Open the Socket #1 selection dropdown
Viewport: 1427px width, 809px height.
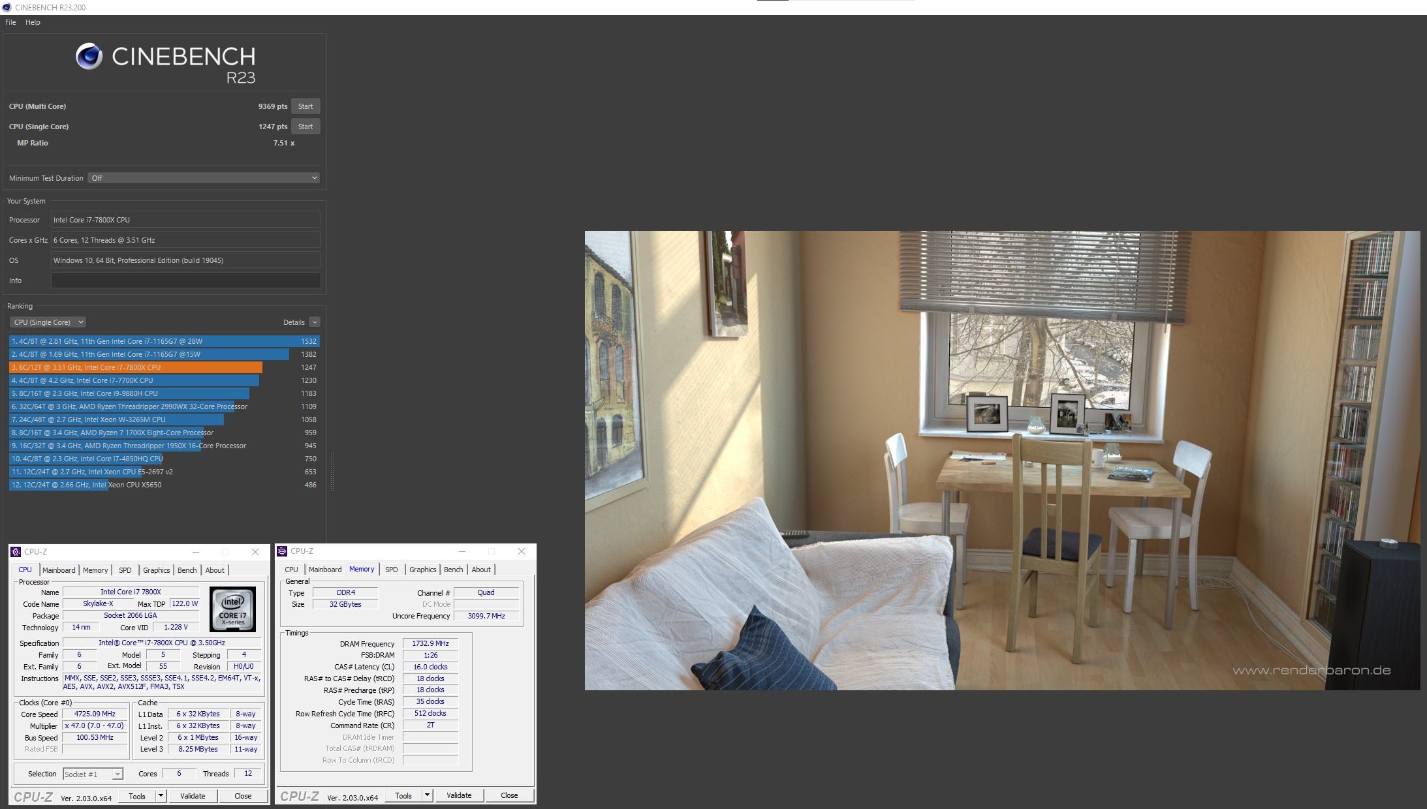(x=117, y=774)
